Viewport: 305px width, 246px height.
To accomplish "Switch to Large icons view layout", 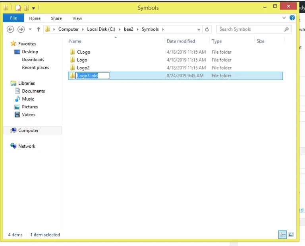I will point(291,235).
